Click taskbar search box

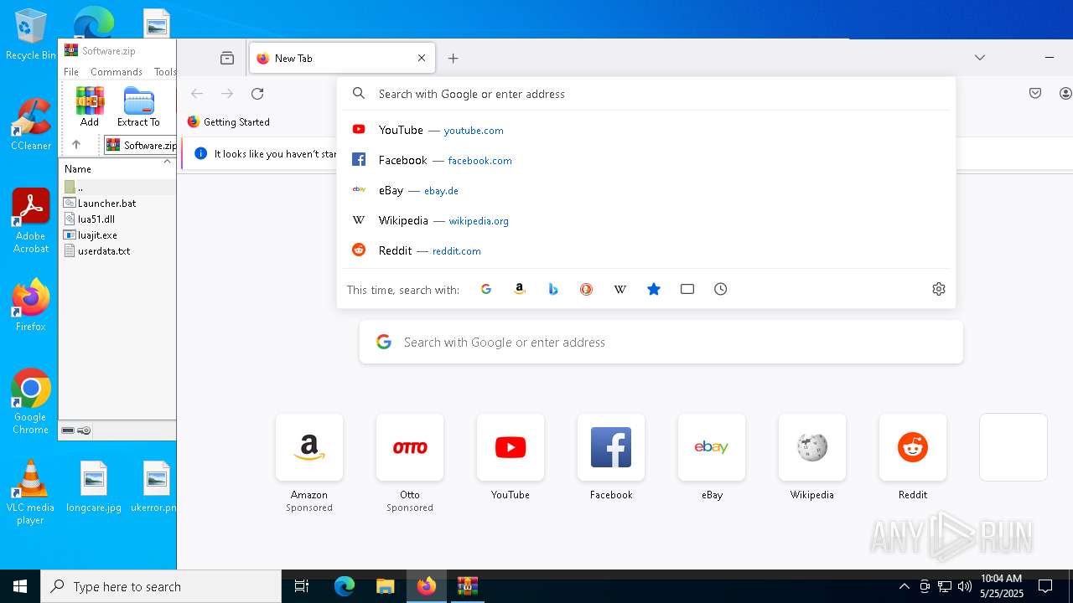point(161,586)
